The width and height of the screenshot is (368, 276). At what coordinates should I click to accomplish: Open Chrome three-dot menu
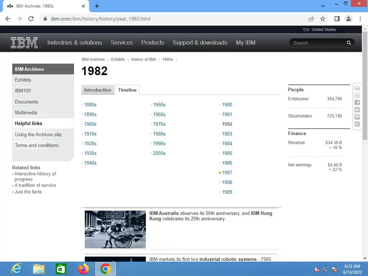point(360,19)
